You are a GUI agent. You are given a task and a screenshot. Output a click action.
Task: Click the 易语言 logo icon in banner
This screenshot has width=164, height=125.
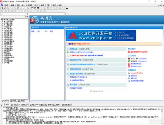pyautogui.click(x=35, y=20)
